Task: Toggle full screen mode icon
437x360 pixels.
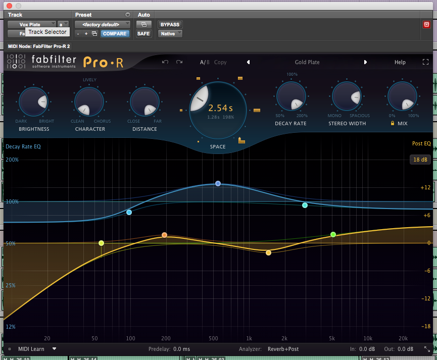Action: click(425, 62)
